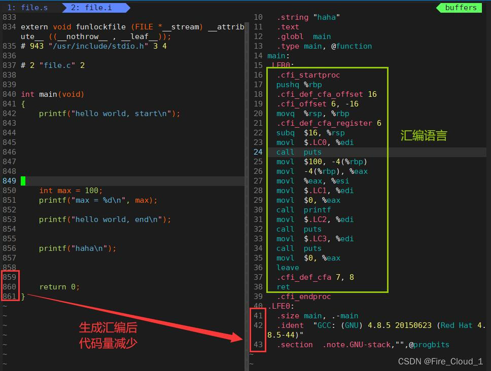Viewport: 491px width, 371px height.
Task: Click the .globl main directive
Action: [x=303, y=36]
